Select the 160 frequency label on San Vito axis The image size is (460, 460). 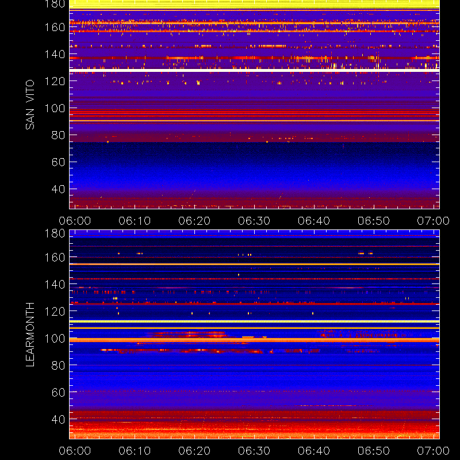(55, 27)
